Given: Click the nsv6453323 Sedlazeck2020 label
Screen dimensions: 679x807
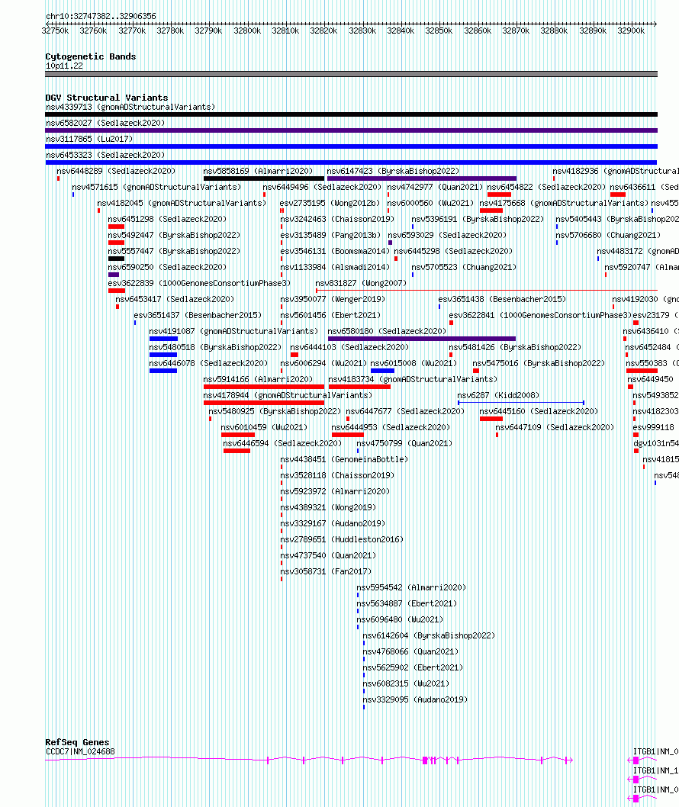Looking at the screenshot, I should point(105,155).
